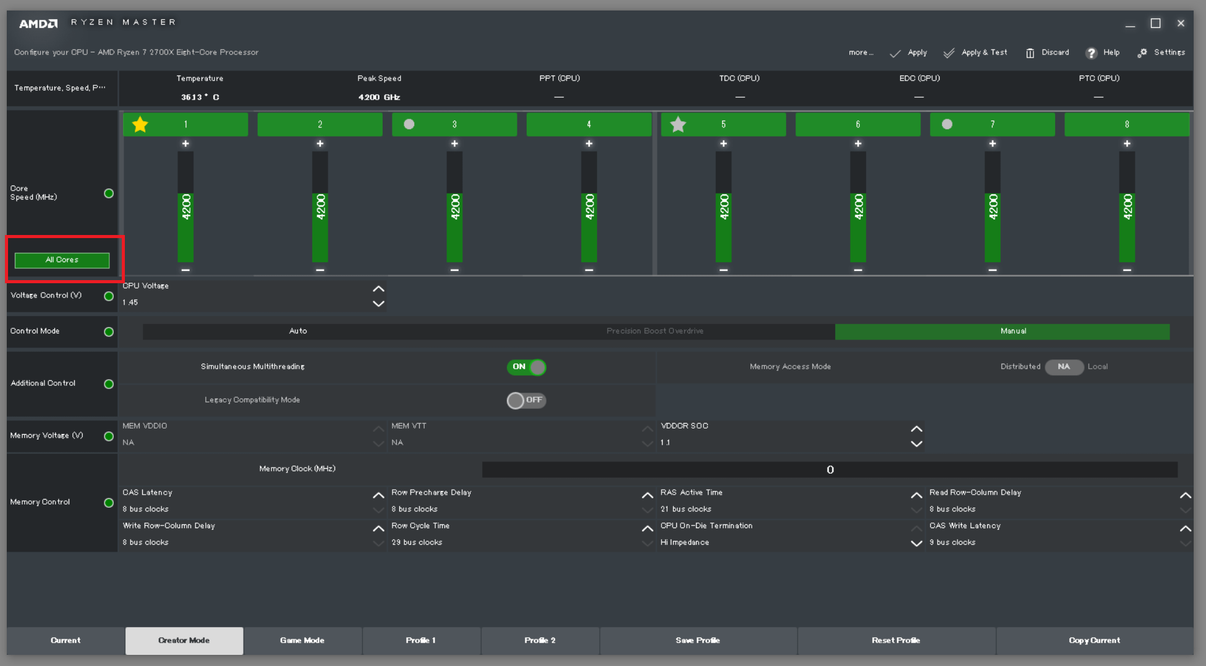Increase RAS Active Time up chevron

point(916,495)
